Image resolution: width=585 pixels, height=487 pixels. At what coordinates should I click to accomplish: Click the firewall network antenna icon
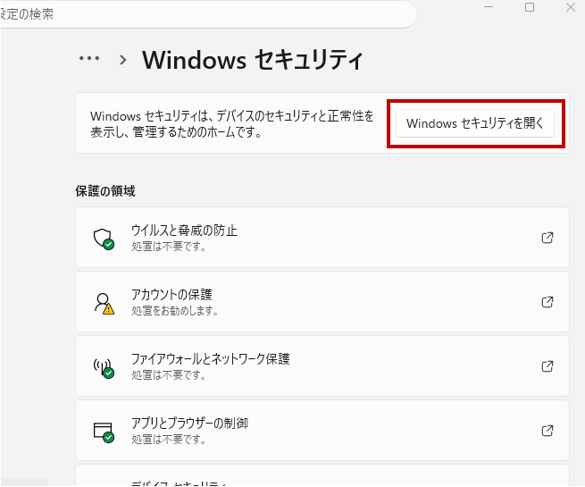pos(104,368)
